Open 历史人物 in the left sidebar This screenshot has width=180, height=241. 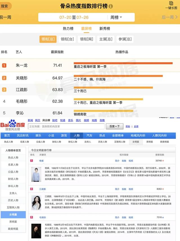[x=13, y=200]
